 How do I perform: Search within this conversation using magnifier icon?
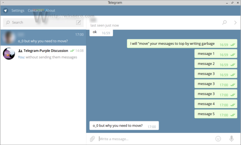click(x=225, y=22)
